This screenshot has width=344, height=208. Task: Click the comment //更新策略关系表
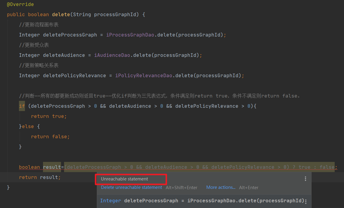(39, 65)
